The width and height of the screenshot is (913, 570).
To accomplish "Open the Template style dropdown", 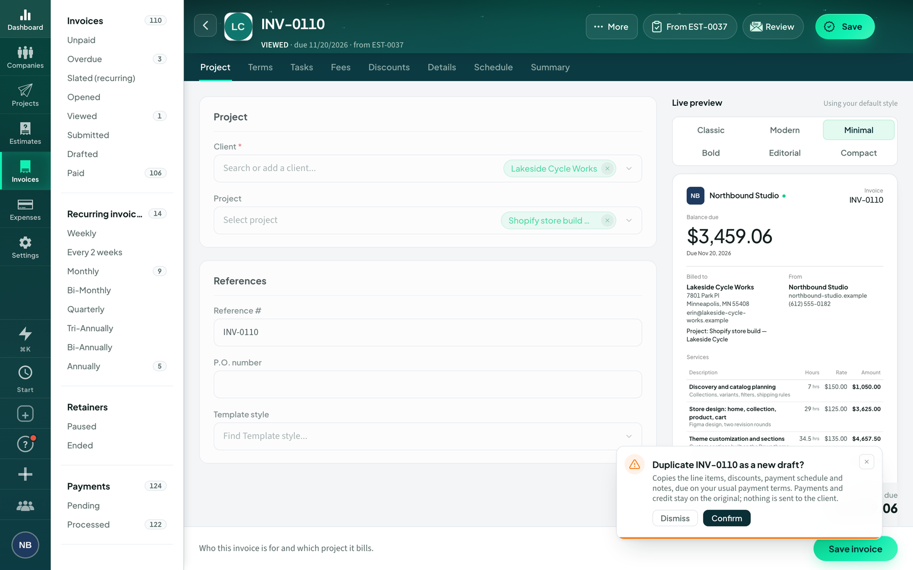I will tap(428, 436).
